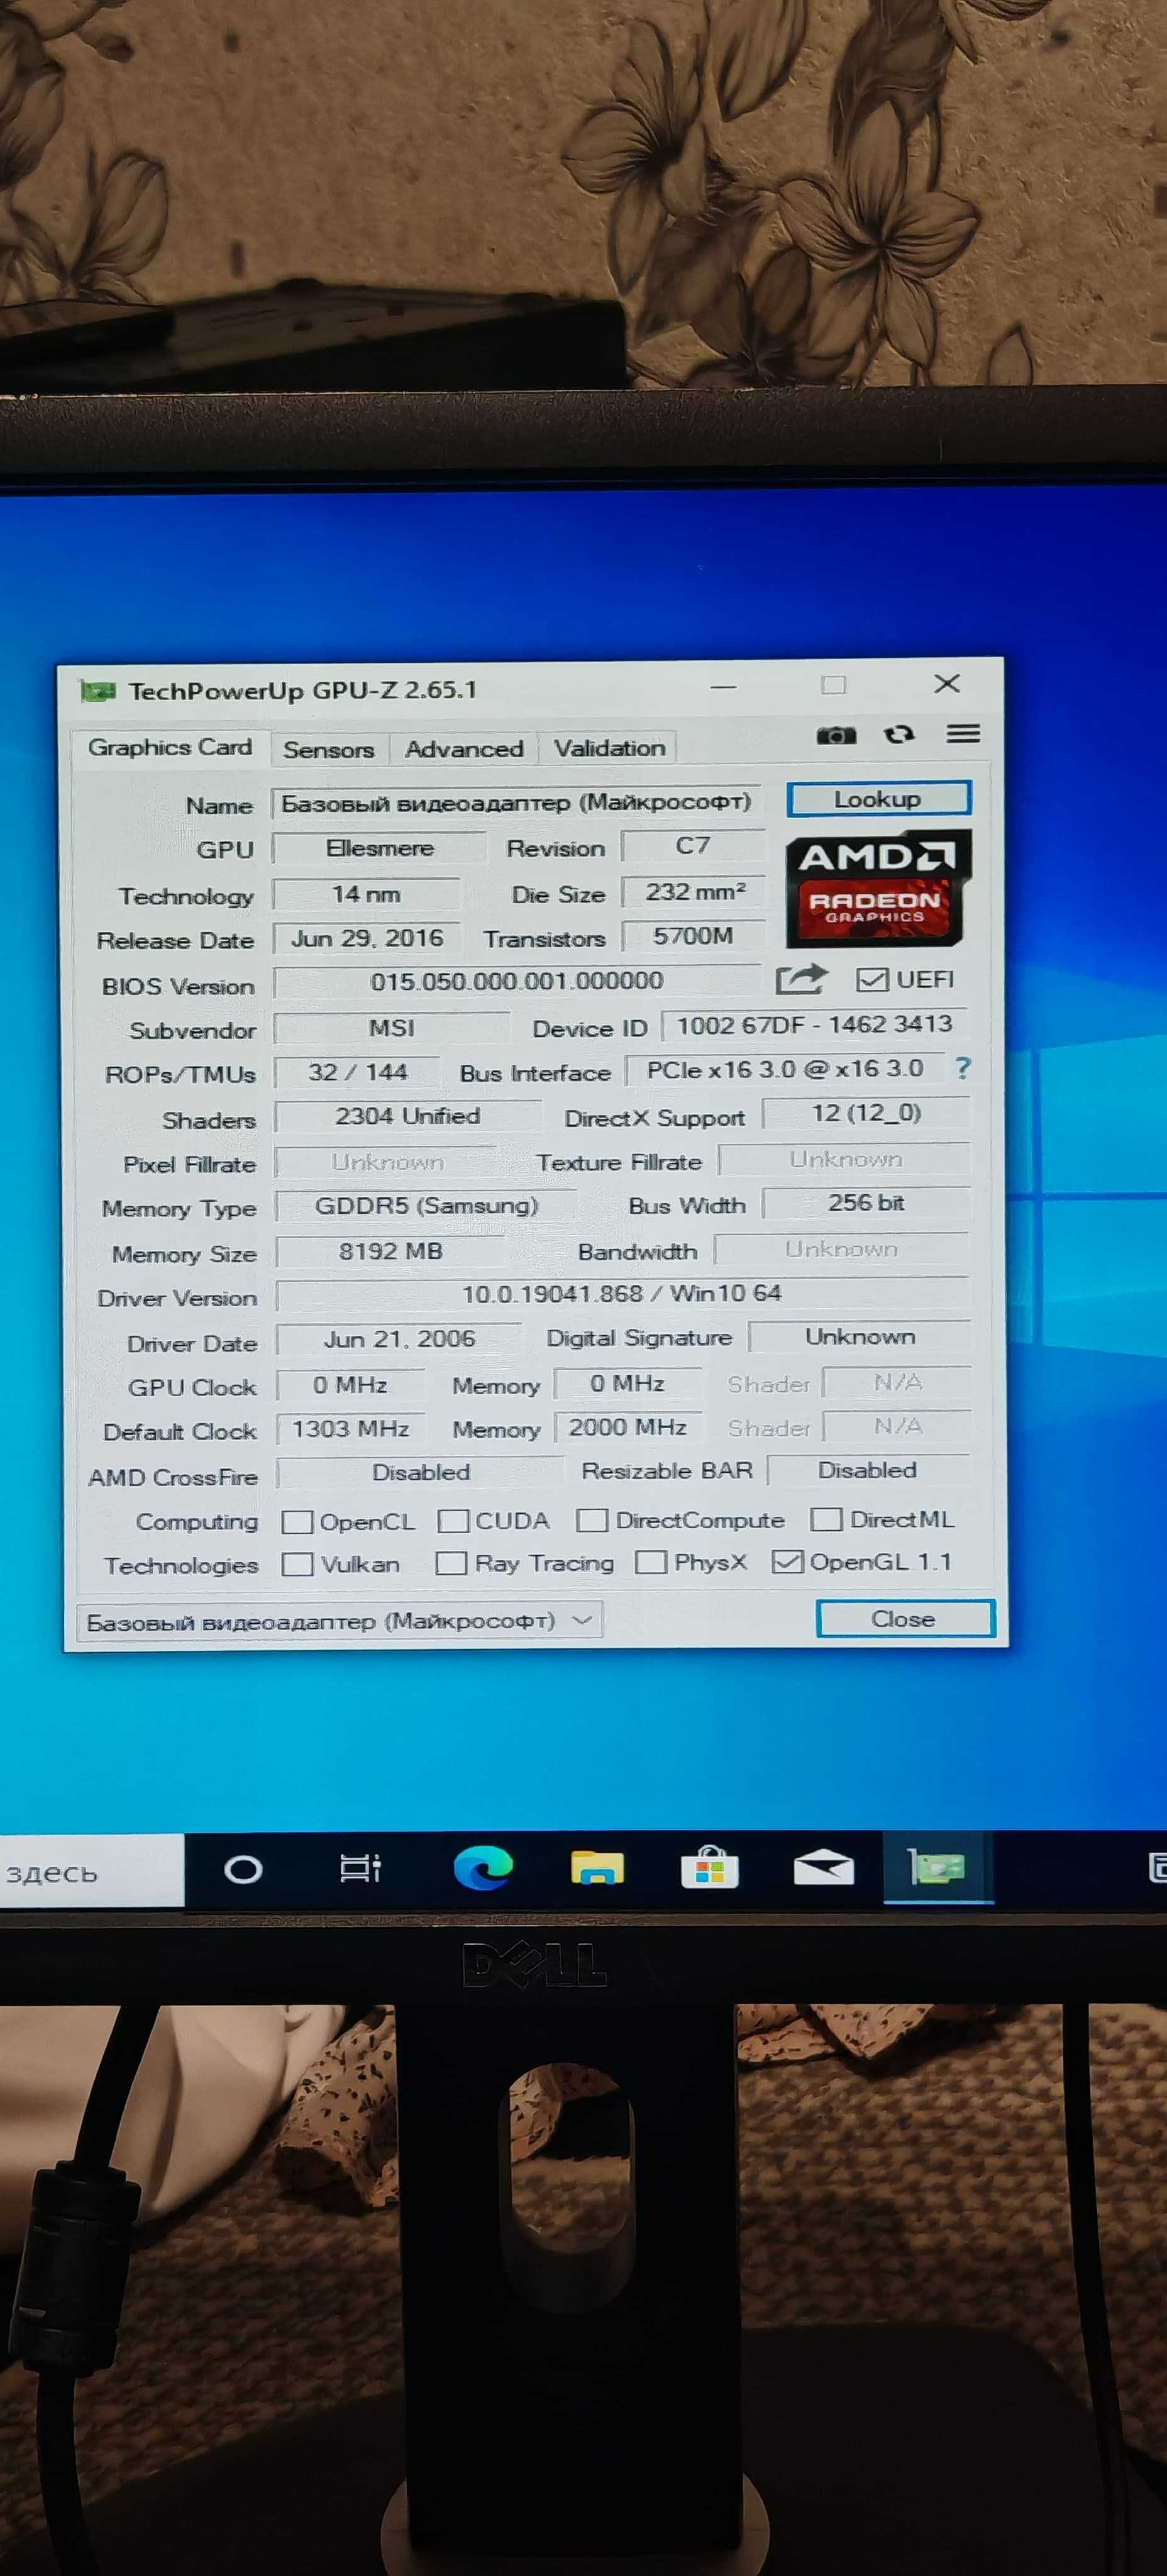The width and height of the screenshot is (1167, 2576).
Task: Click the Close button
Action: tap(905, 1618)
